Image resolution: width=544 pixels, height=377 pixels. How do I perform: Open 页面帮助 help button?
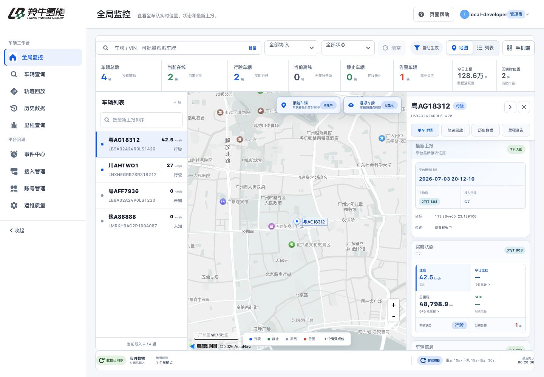(434, 14)
